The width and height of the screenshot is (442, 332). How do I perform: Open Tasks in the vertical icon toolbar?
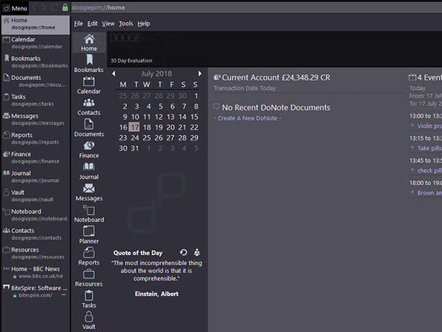click(89, 299)
